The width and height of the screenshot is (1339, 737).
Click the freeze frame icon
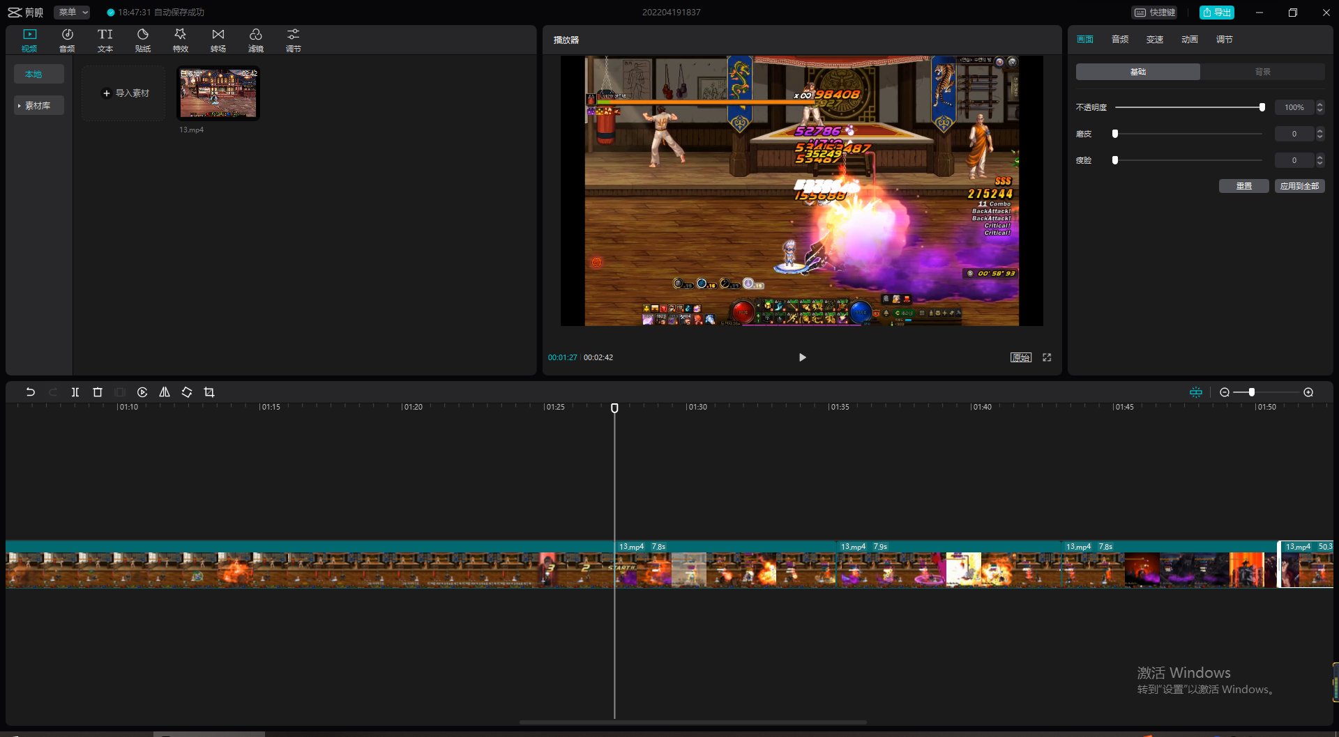[120, 392]
